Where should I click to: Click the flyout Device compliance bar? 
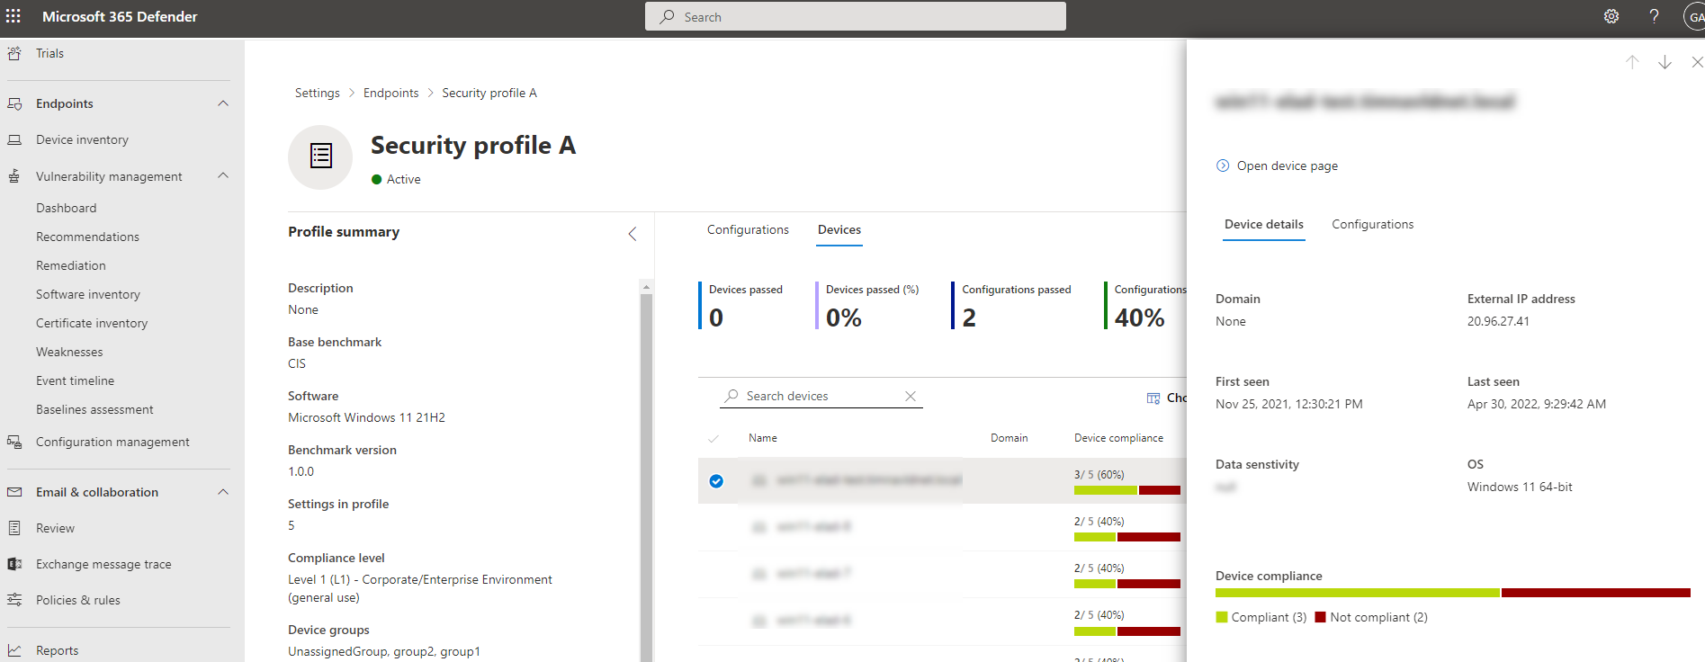click(x=1453, y=593)
